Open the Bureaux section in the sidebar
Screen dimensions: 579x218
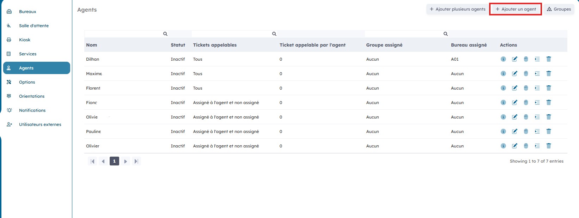point(28,12)
